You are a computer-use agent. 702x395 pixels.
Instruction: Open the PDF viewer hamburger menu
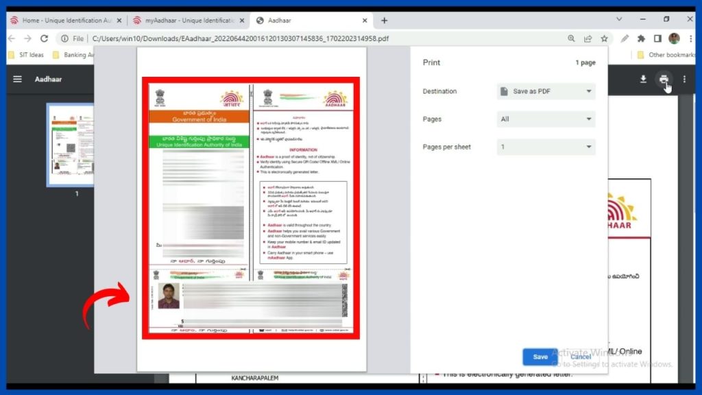click(x=17, y=78)
